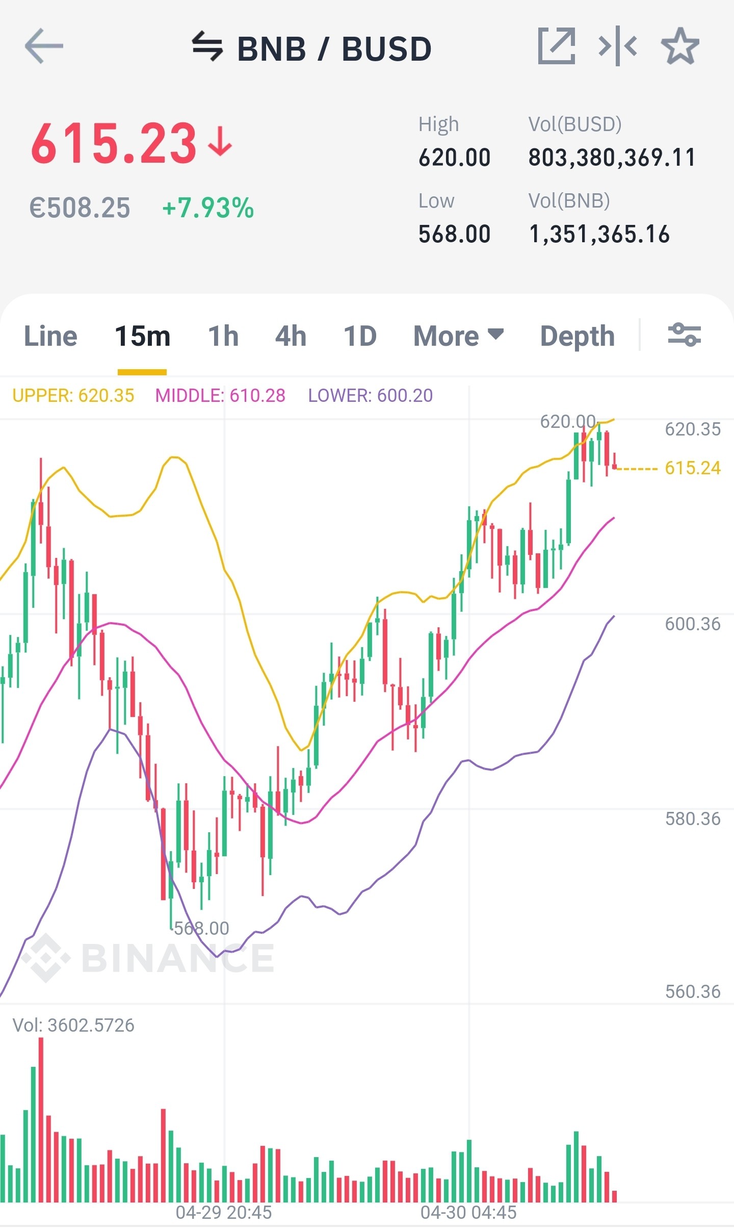Open chart indicator settings sliders icon
Viewport: 734px width, 1228px height.
pos(685,335)
